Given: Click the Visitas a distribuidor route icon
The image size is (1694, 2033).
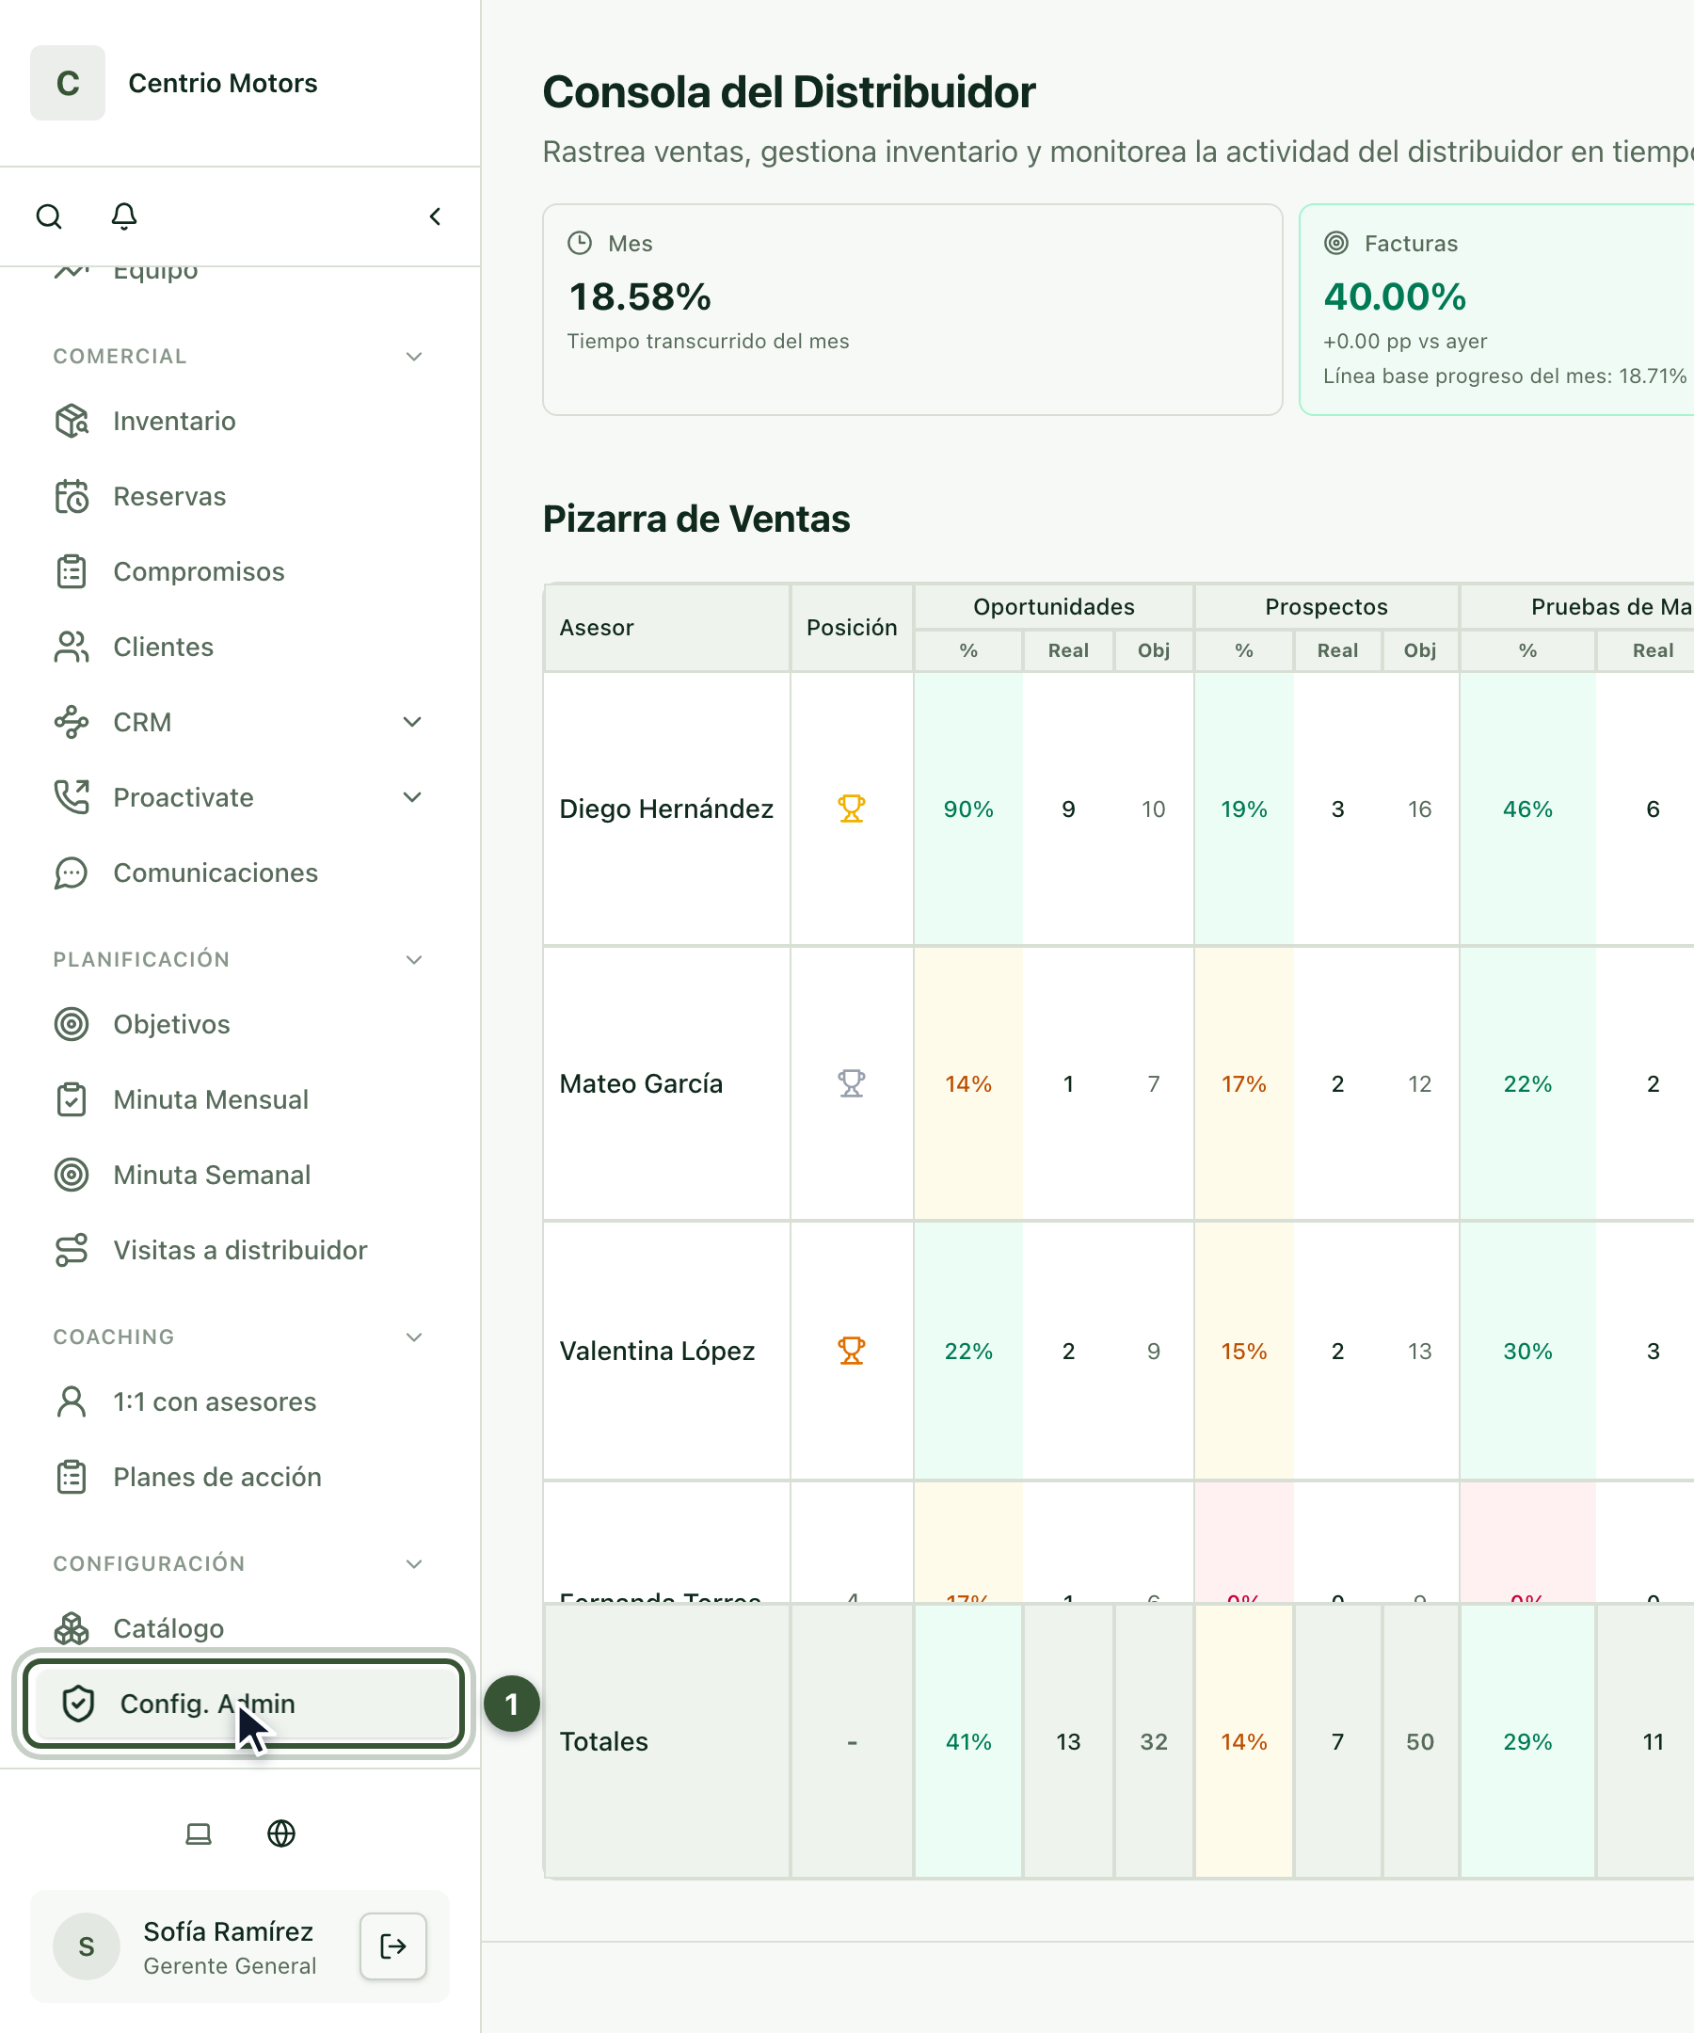Looking at the screenshot, I should 72,1250.
